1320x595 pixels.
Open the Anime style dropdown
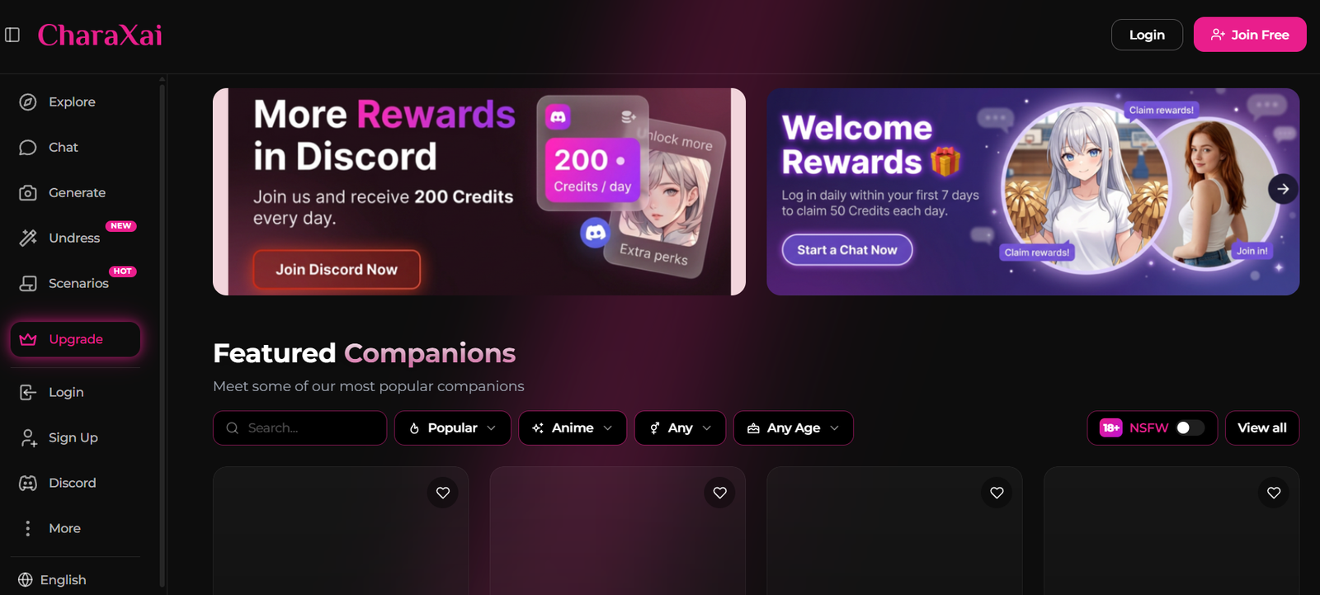[x=573, y=427]
